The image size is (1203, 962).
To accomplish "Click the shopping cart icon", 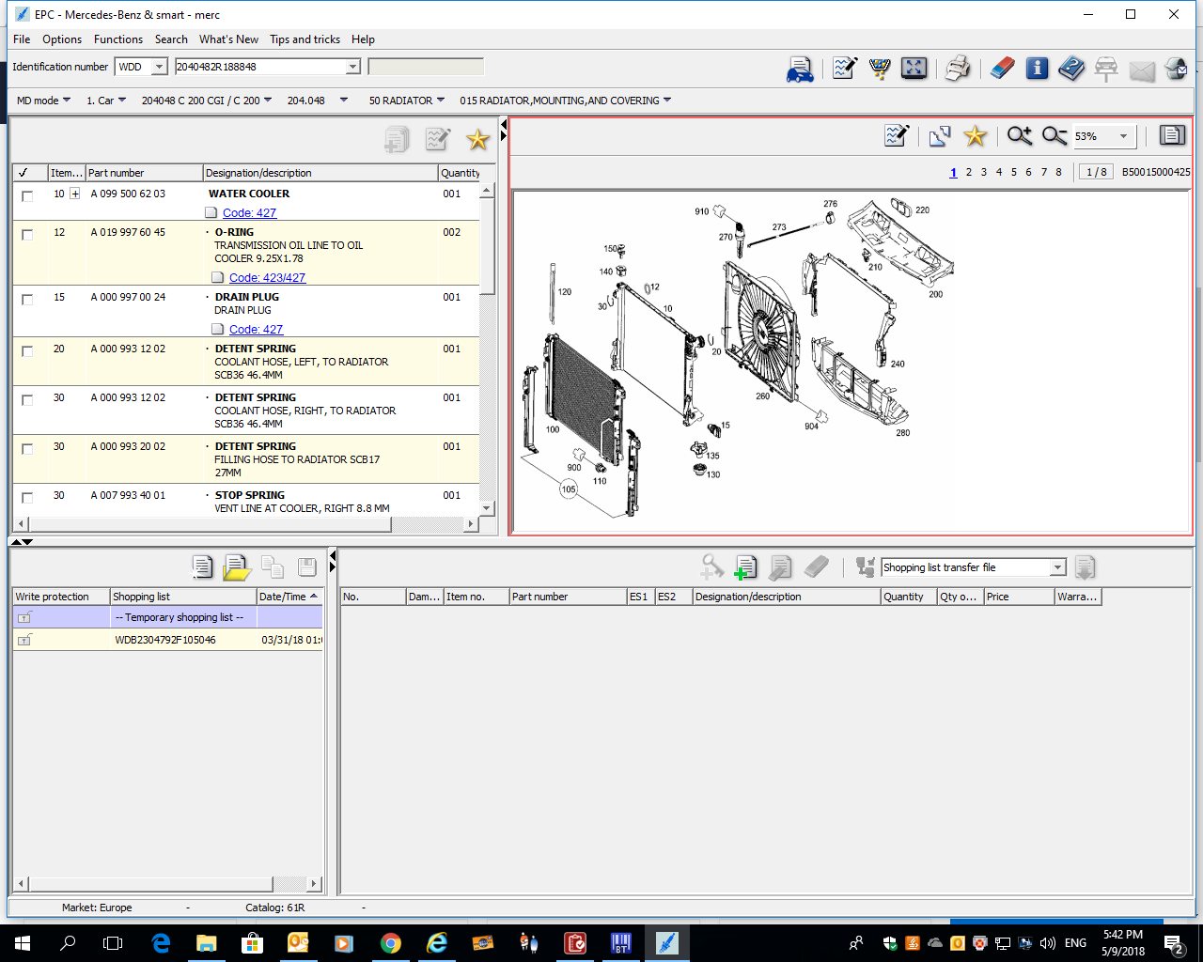I will 880,69.
